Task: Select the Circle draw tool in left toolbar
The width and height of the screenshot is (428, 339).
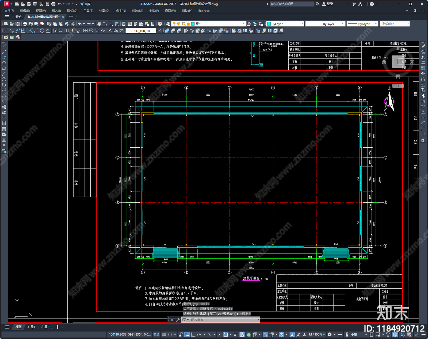Action: pos(4,79)
